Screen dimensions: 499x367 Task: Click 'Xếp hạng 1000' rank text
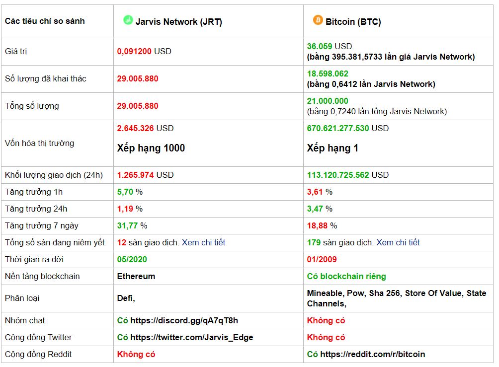click(x=151, y=148)
